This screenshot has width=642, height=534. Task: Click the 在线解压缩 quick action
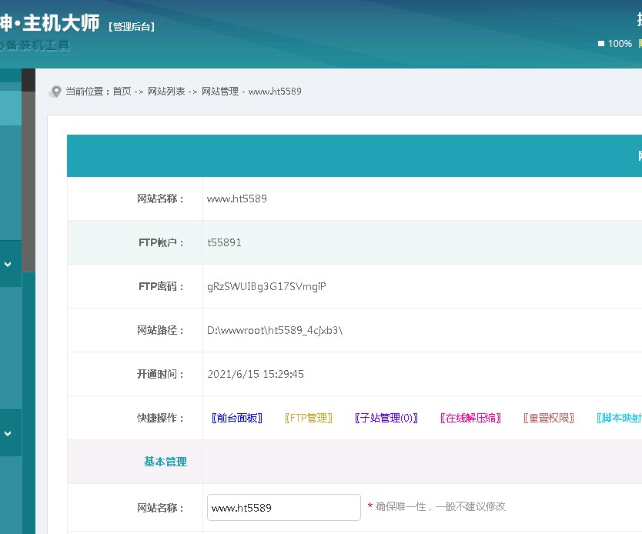click(470, 419)
